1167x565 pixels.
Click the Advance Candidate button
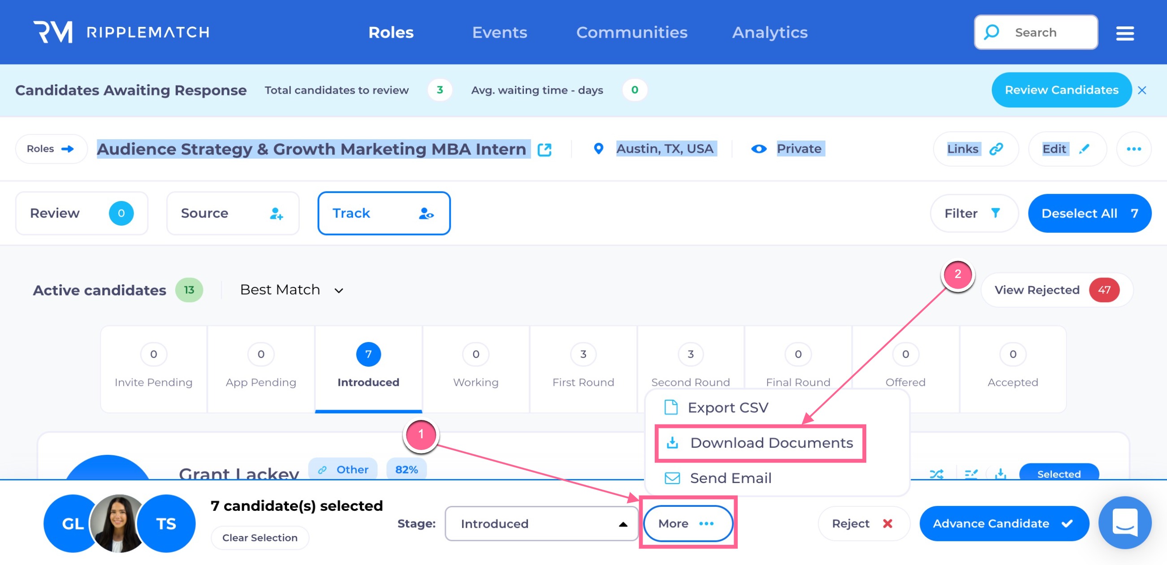coord(1003,523)
